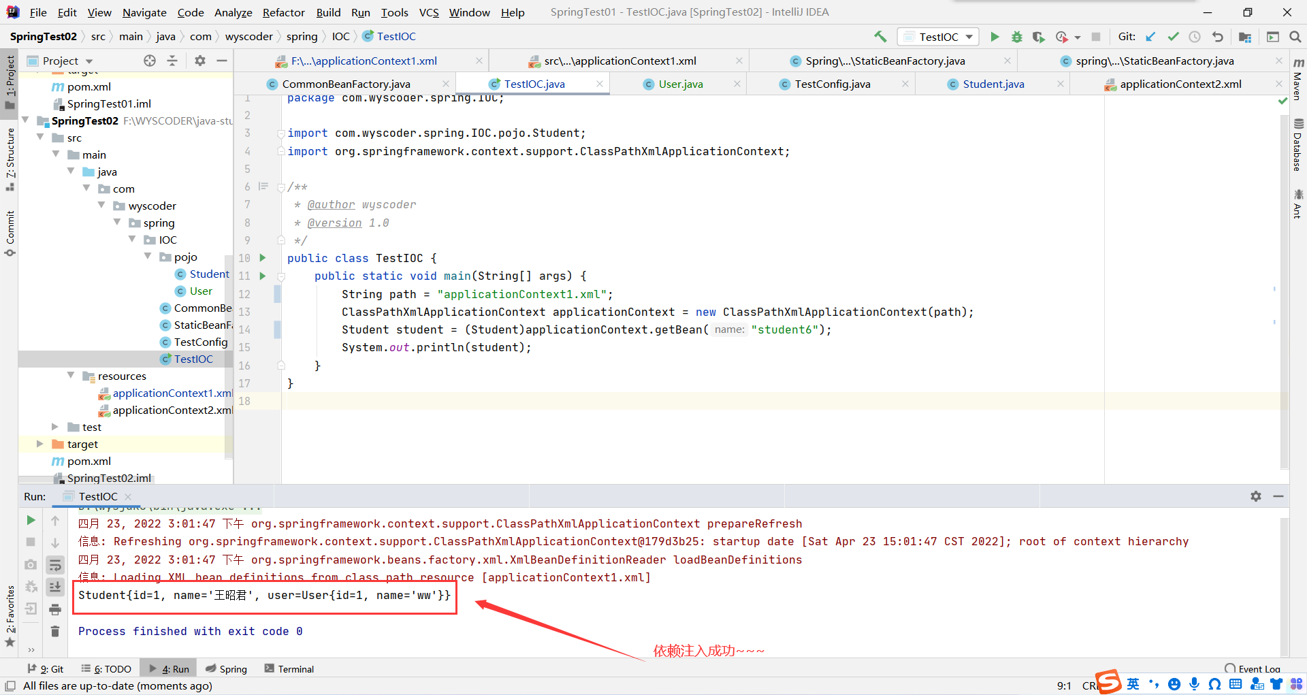
Task: Stop process square in Run panel
Action: [31, 542]
